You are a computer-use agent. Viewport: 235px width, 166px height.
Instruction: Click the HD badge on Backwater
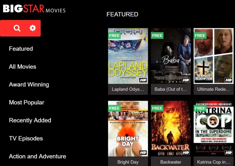(186, 153)
